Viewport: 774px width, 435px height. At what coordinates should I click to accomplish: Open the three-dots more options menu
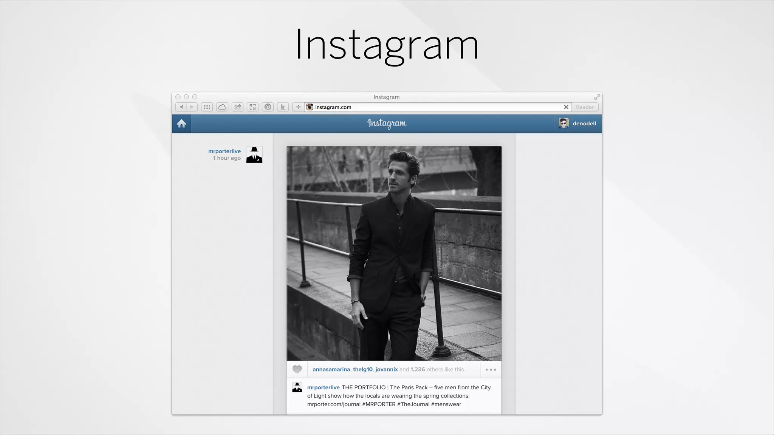pyautogui.click(x=491, y=370)
